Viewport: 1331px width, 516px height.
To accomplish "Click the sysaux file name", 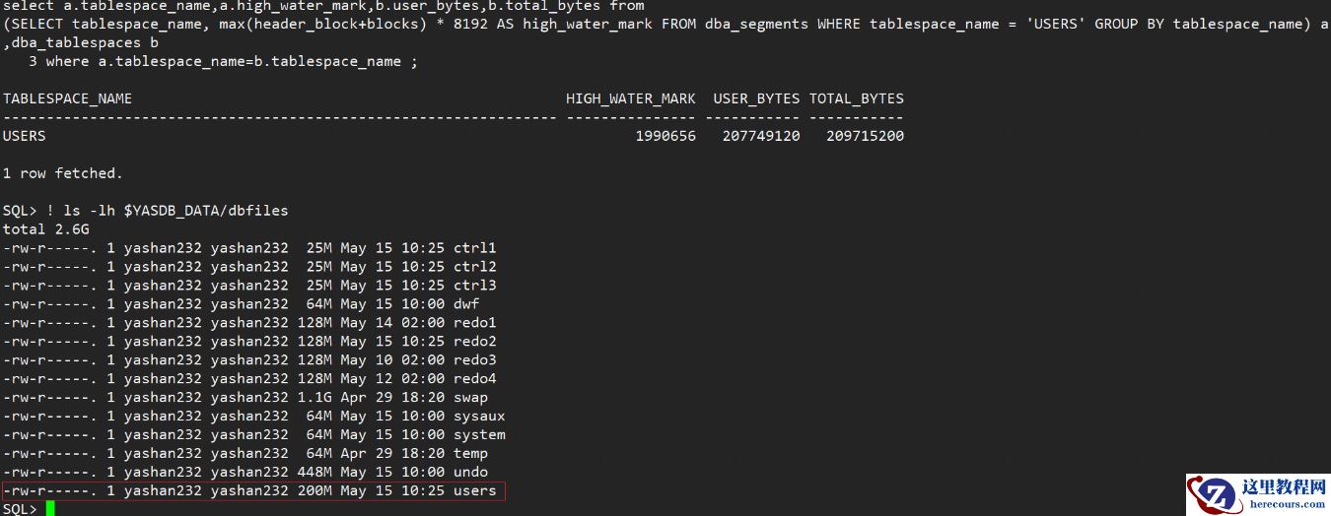I will point(478,417).
